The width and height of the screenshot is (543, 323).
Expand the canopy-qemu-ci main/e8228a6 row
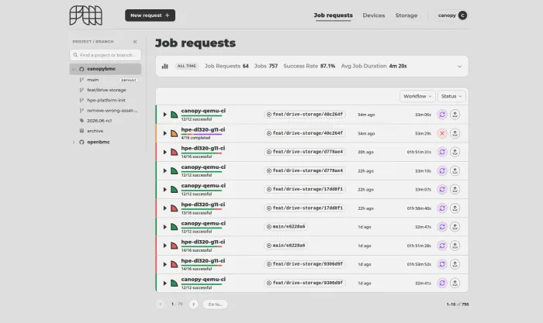(x=164, y=227)
